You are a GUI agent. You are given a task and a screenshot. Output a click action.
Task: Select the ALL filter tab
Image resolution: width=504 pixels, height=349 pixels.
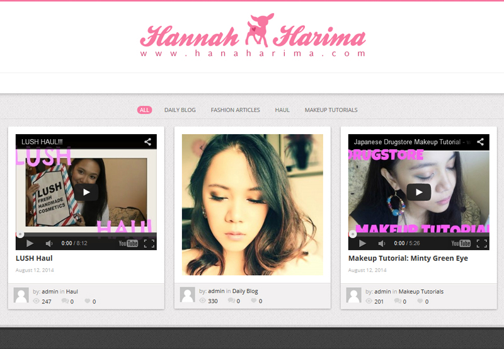point(144,110)
